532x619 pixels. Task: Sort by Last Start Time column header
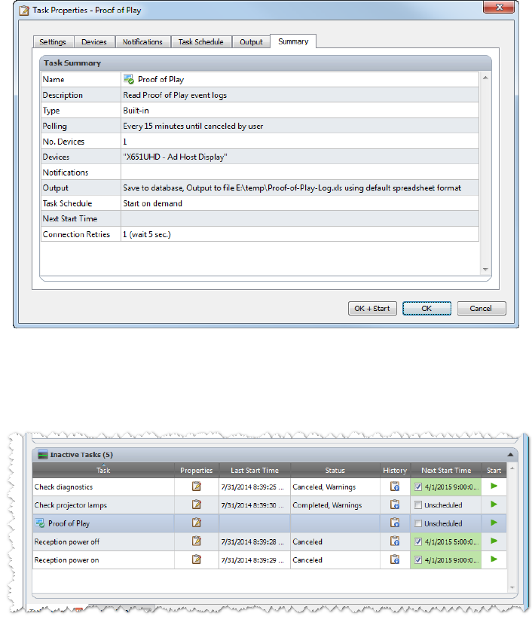coord(255,470)
